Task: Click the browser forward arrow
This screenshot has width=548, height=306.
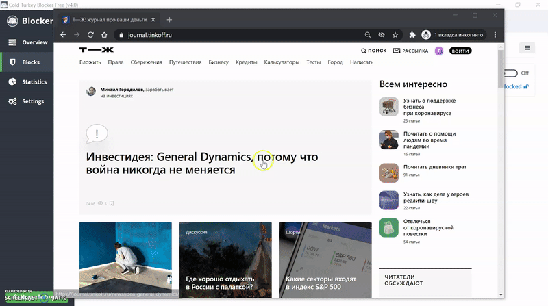Action: (x=77, y=35)
